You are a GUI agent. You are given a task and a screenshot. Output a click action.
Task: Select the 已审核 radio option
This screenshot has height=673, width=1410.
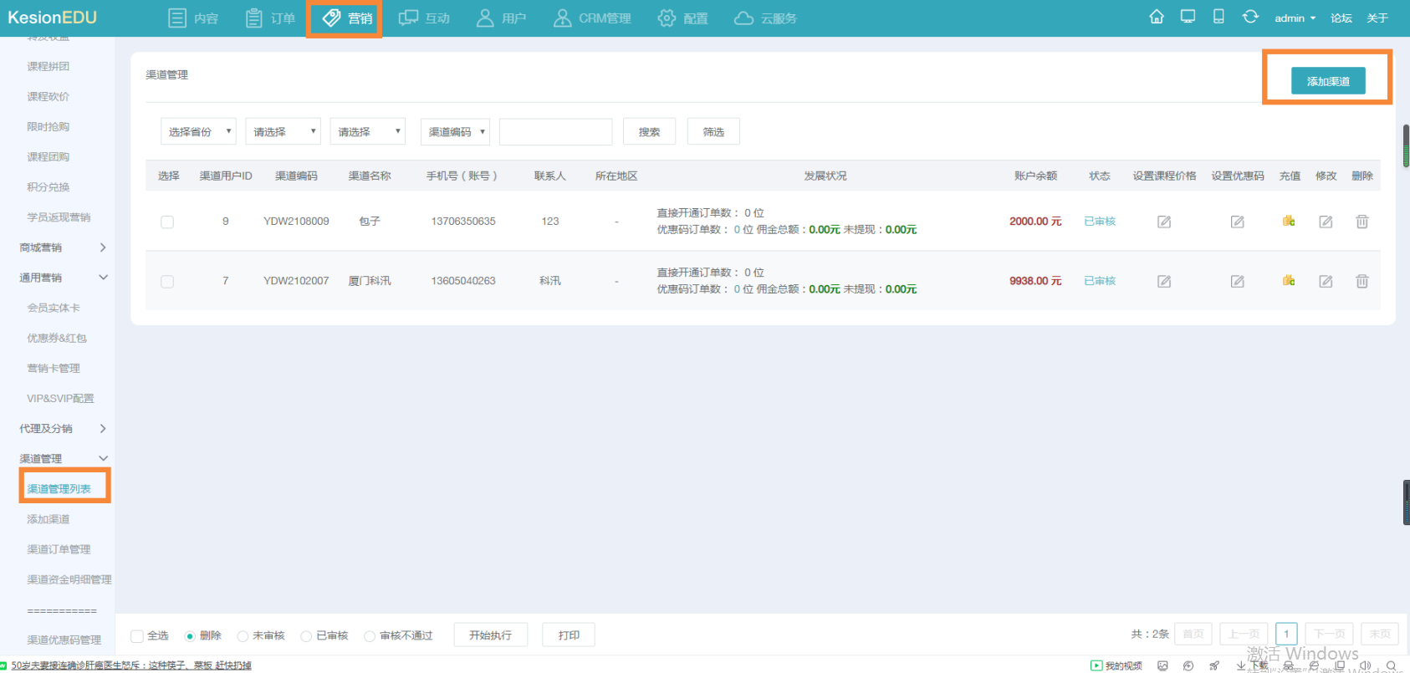point(306,636)
